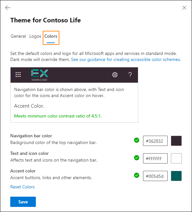This screenshot has width=192, height=212.
Task: Click green checkmark beside Accent color
Action: point(137,175)
